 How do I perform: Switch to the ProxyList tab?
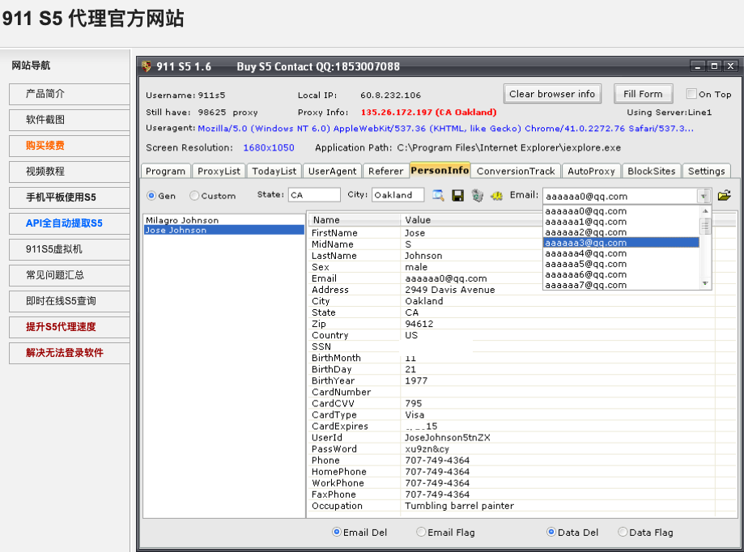coord(219,171)
